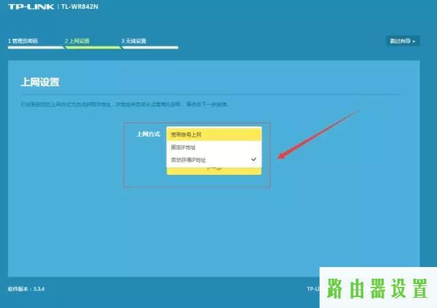Select the 宽带拨号上网 dropdown option

214,135
